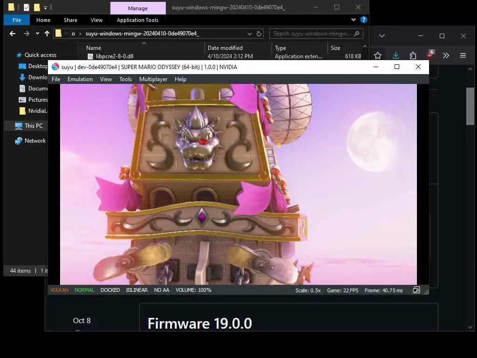The width and height of the screenshot is (477, 358).
Task: Click Explorer's Up one level arrow
Action: [47, 34]
